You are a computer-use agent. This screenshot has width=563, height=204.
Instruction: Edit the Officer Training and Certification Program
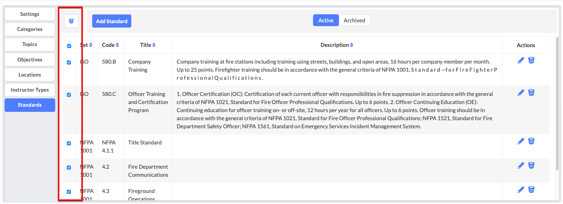(521, 93)
